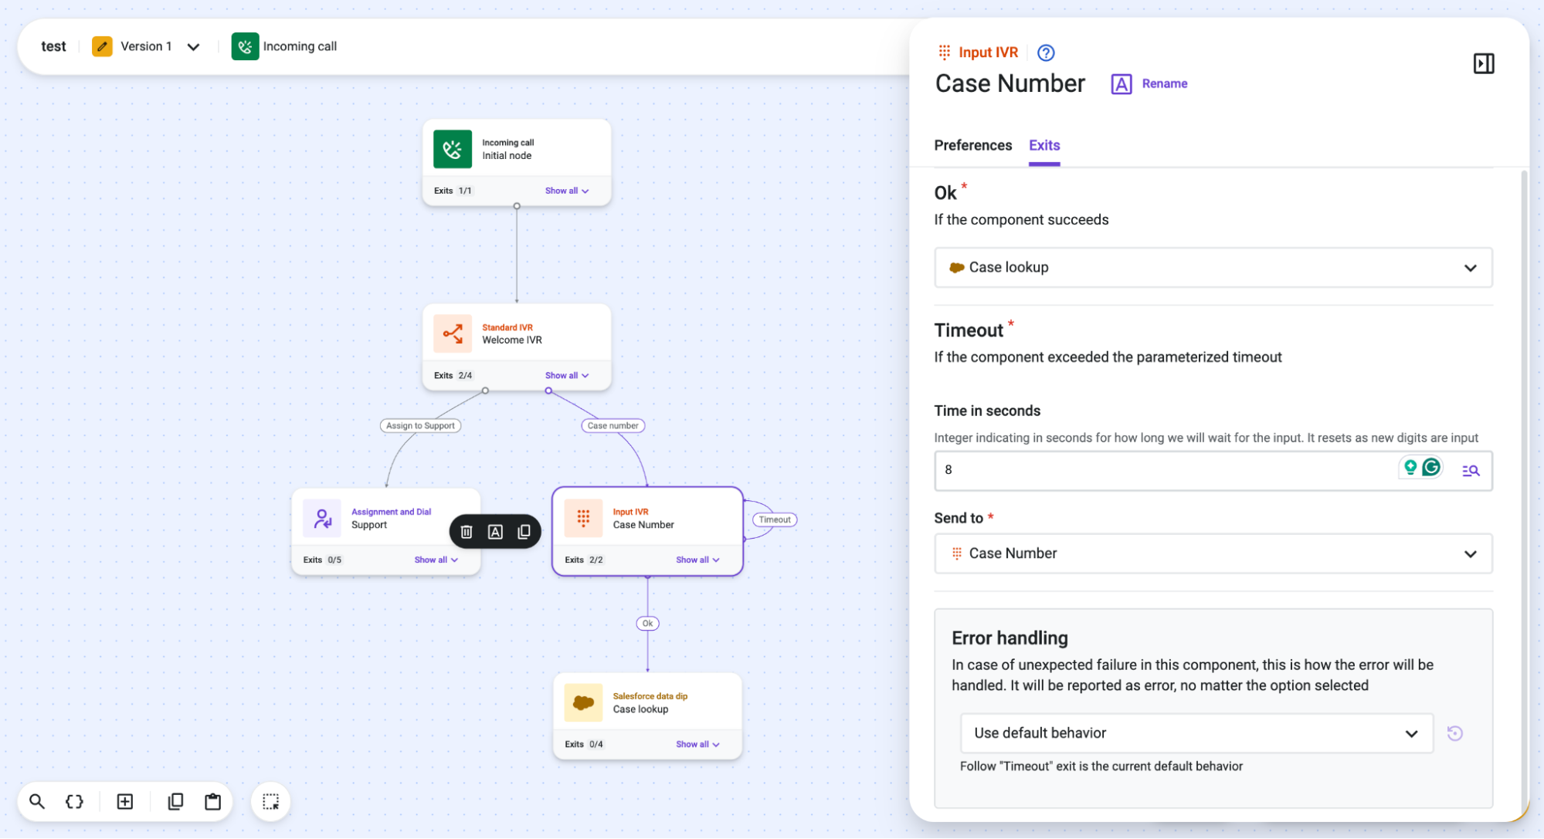
Task: Reset error handling with the restore icon
Action: coord(1454,732)
